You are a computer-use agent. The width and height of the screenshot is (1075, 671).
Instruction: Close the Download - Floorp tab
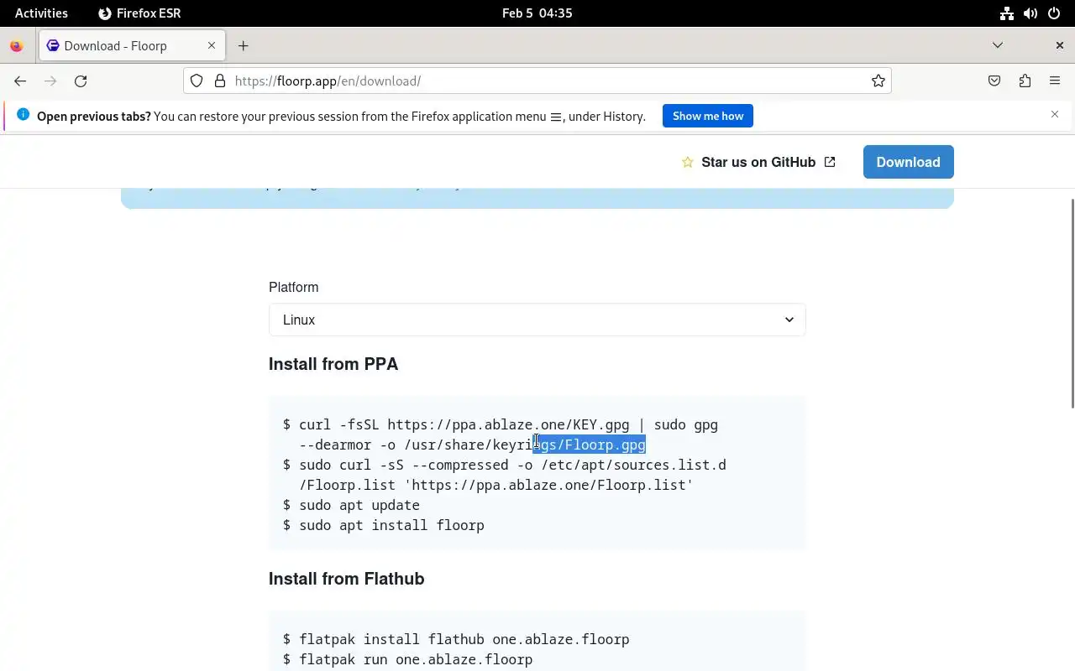click(x=212, y=45)
